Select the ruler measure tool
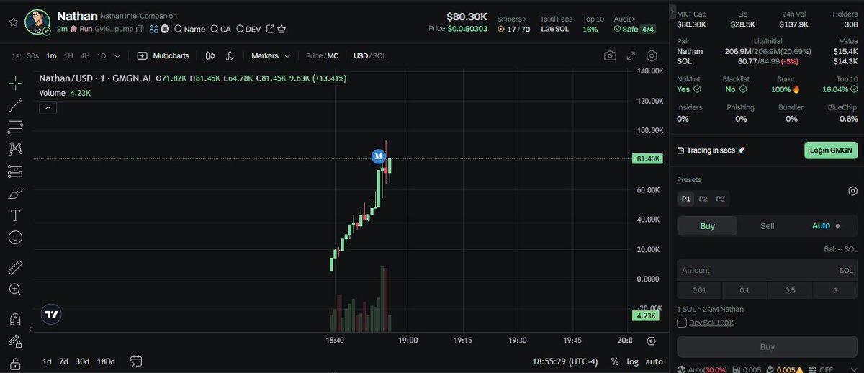The image size is (864, 373). pyautogui.click(x=15, y=268)
